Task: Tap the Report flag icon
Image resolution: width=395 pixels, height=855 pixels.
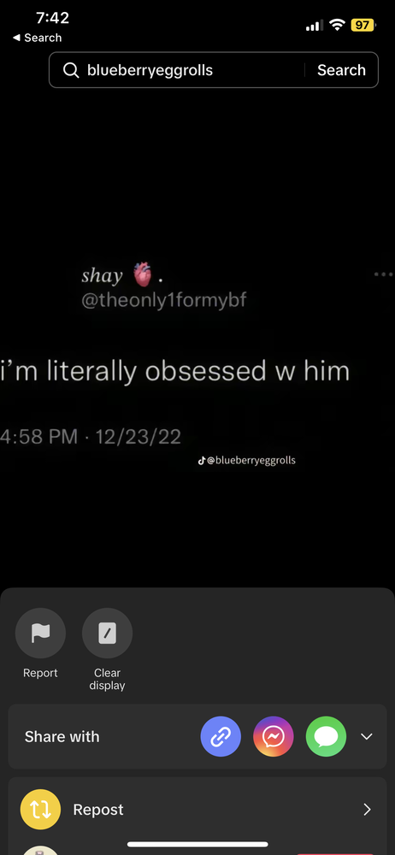Action: 40,633
